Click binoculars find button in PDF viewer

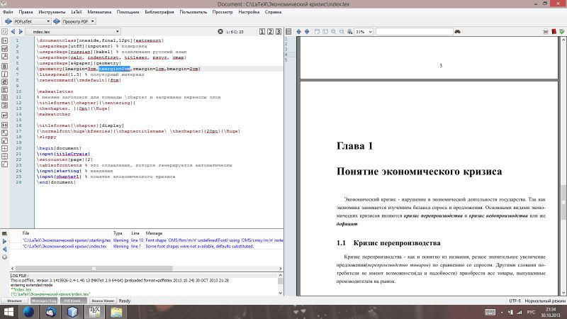[457, 31]
